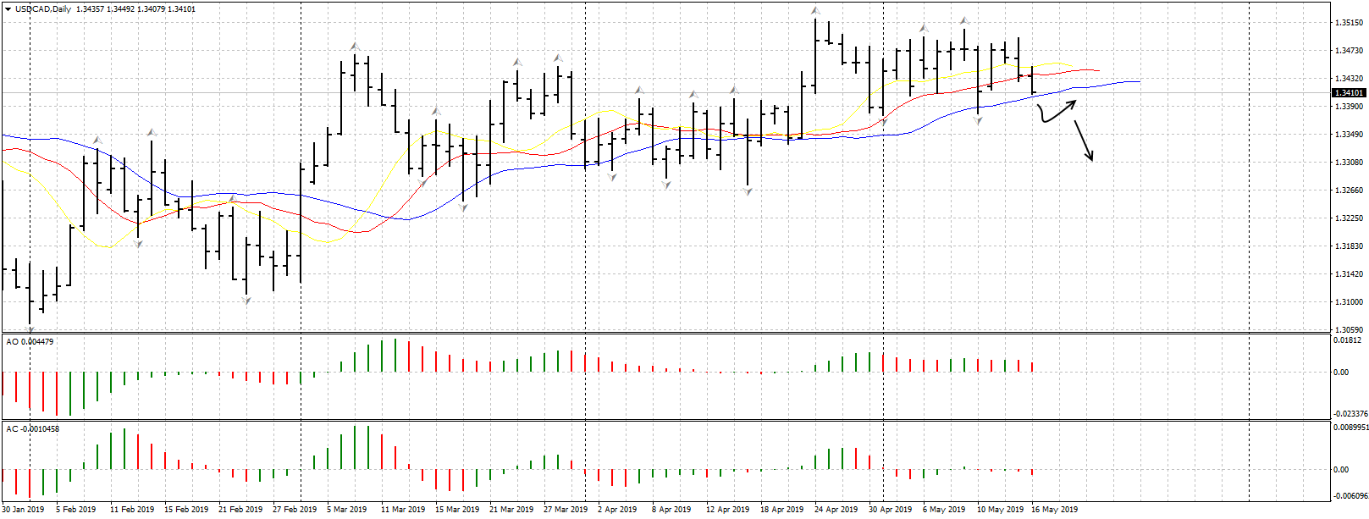Image resolution: width=1369 pixels, height=519 pixels.
Task: Click the 1.35150 price axis label
Action: 1347,23
